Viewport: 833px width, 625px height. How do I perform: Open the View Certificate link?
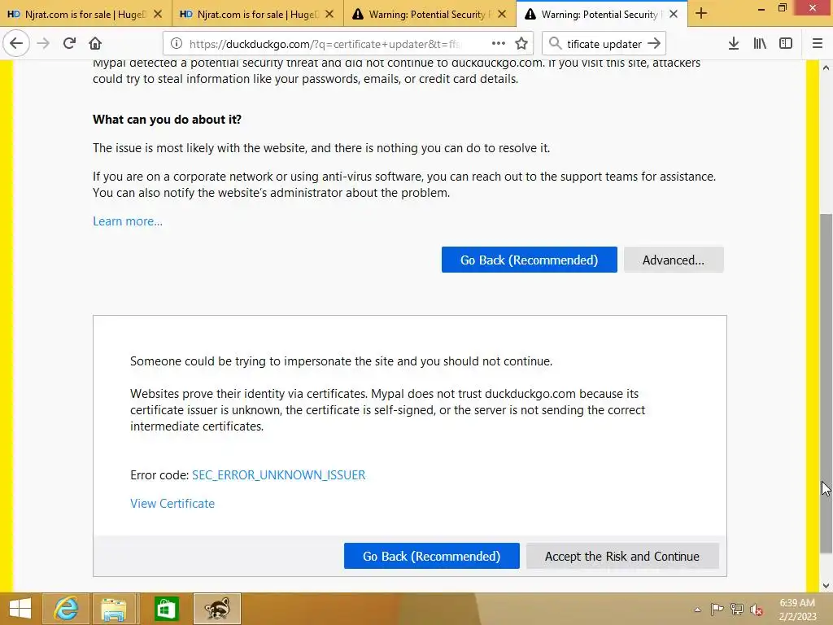point(172,503)
